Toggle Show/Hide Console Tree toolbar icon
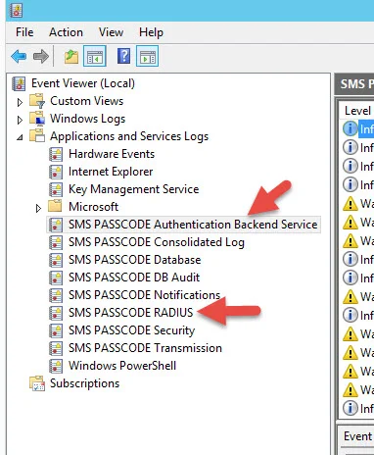 coord(95,56)
